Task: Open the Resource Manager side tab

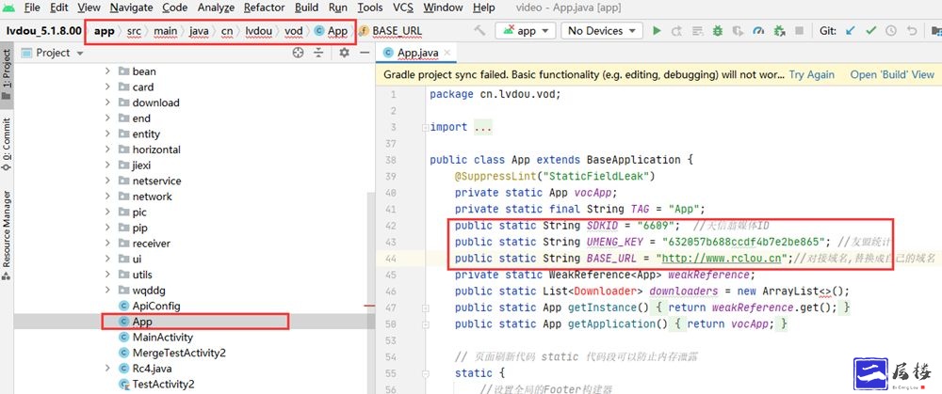Action: click(x=7, y=235)
